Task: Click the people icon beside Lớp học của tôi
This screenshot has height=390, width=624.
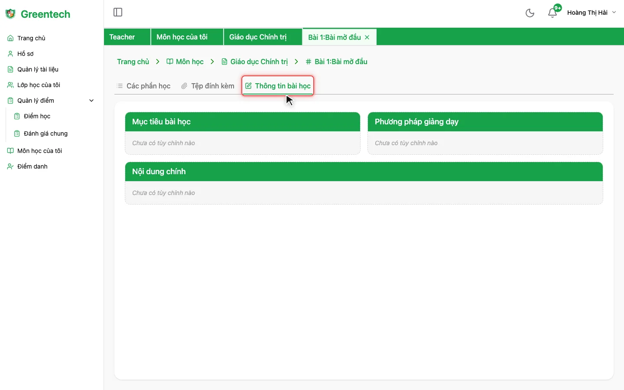Action: (x=10, y=85)
